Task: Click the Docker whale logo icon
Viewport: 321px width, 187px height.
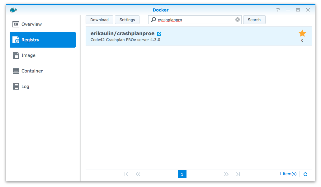Action: pos(13,10)
